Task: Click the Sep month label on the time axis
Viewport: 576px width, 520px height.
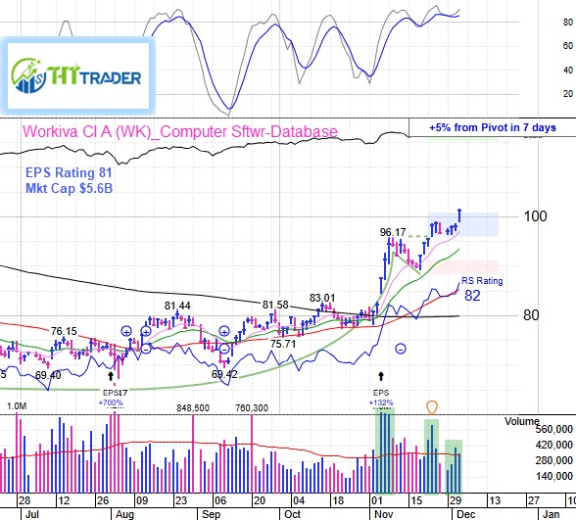Action: (x=211, y=514)
